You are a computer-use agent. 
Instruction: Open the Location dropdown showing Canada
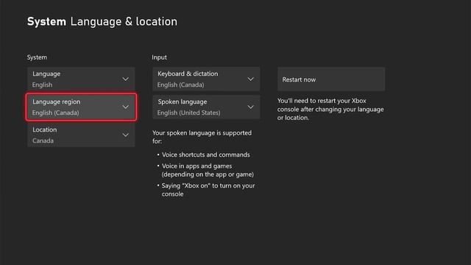pos(81,135)
